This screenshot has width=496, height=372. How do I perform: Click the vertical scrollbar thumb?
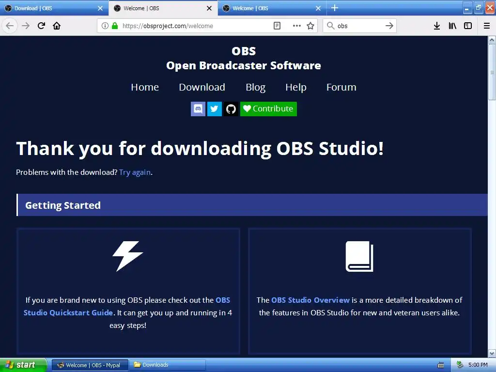click(x=492, y=72)
